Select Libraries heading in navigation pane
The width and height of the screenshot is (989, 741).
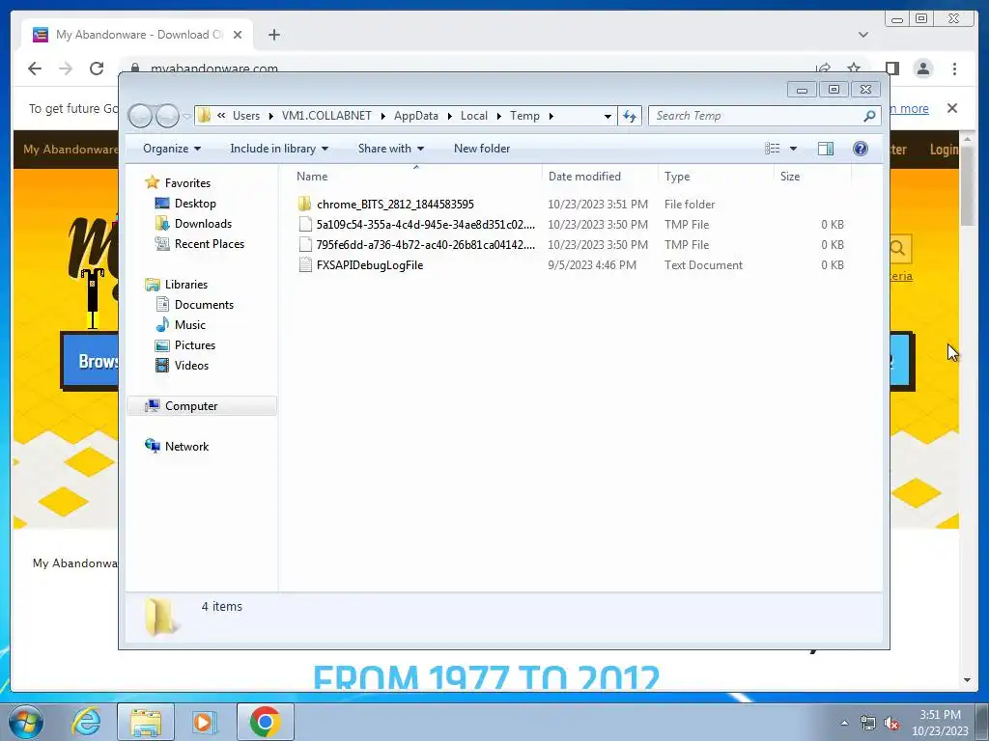pyautogui.click(x=185, y=285)
